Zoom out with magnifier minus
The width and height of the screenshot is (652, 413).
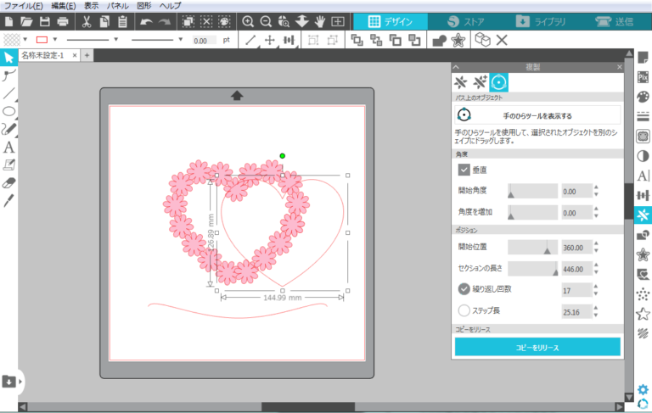[x=266, y=21]
